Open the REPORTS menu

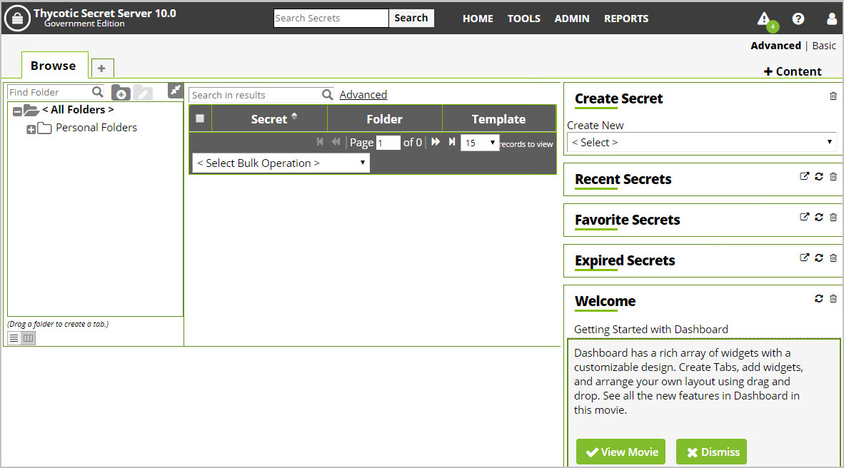(x=626, y=19)
